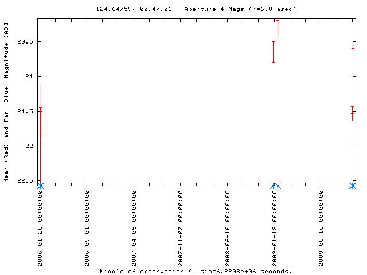Click the date label 2006-09-01 00:00:00
Image resolution: width=367 pixels, height=275 pixels.
(x=87, y=228)
